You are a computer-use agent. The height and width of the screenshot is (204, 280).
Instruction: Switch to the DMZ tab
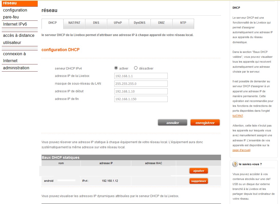(161, 23)
